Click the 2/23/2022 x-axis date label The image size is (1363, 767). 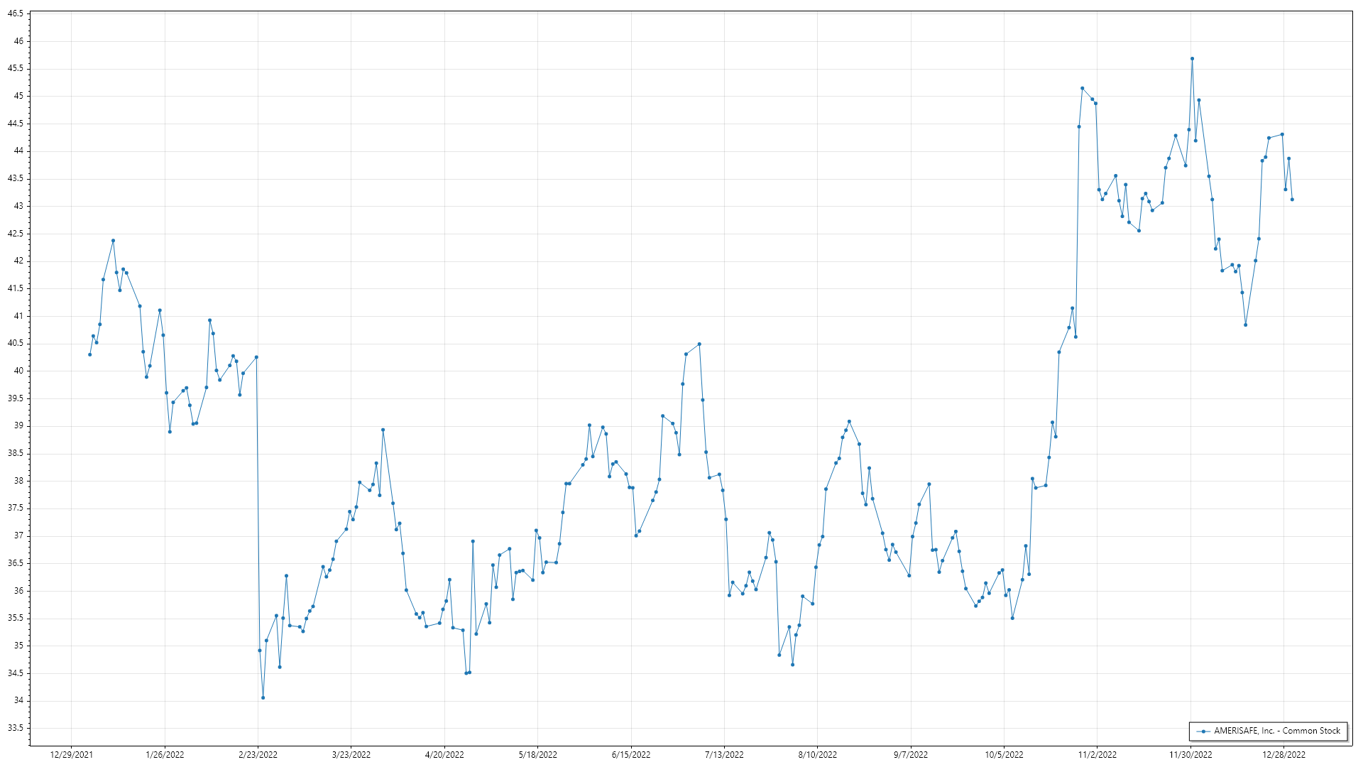coord(258,754)
